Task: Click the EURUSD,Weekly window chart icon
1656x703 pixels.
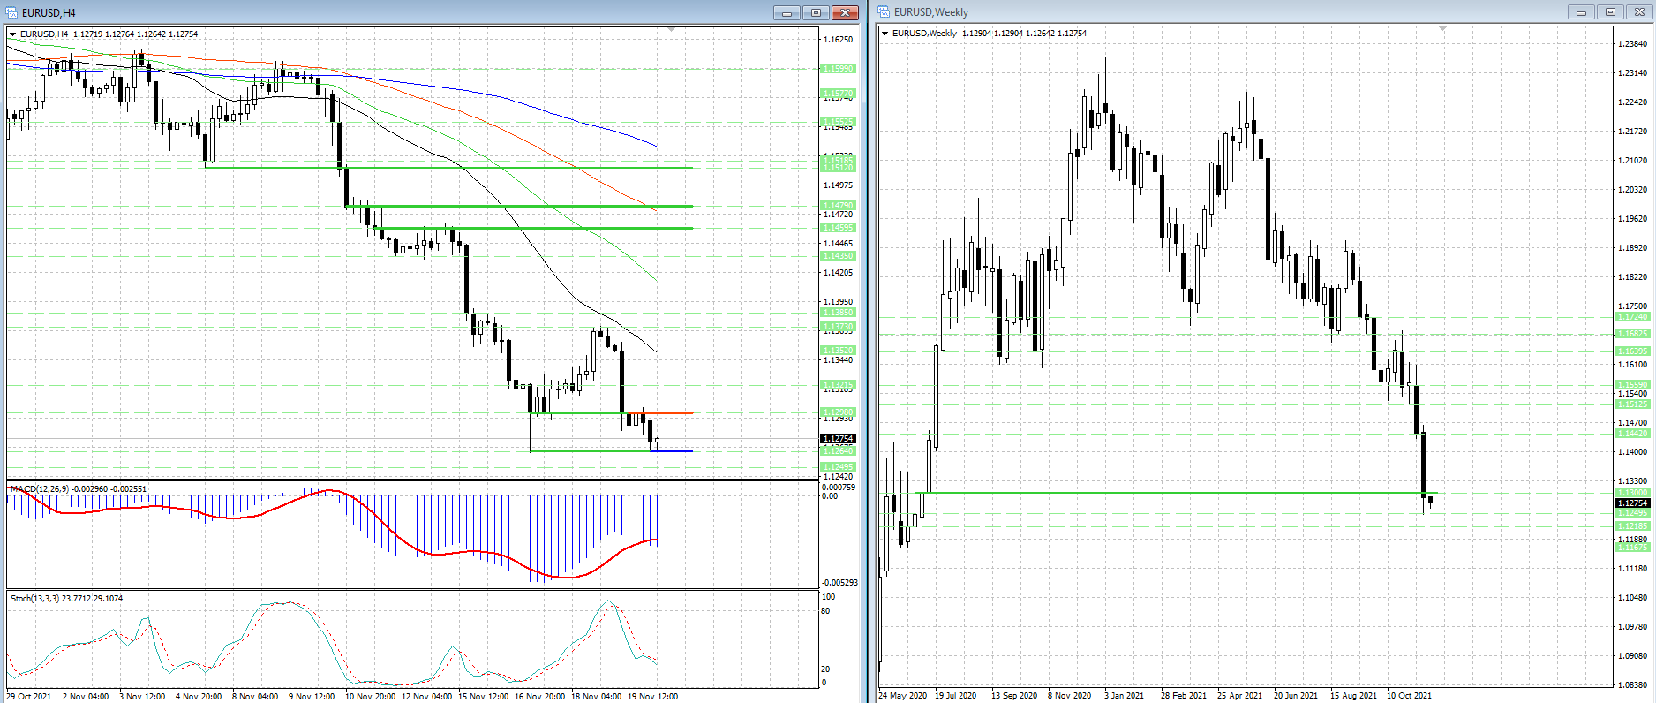Action: click(x=884, y=12)
